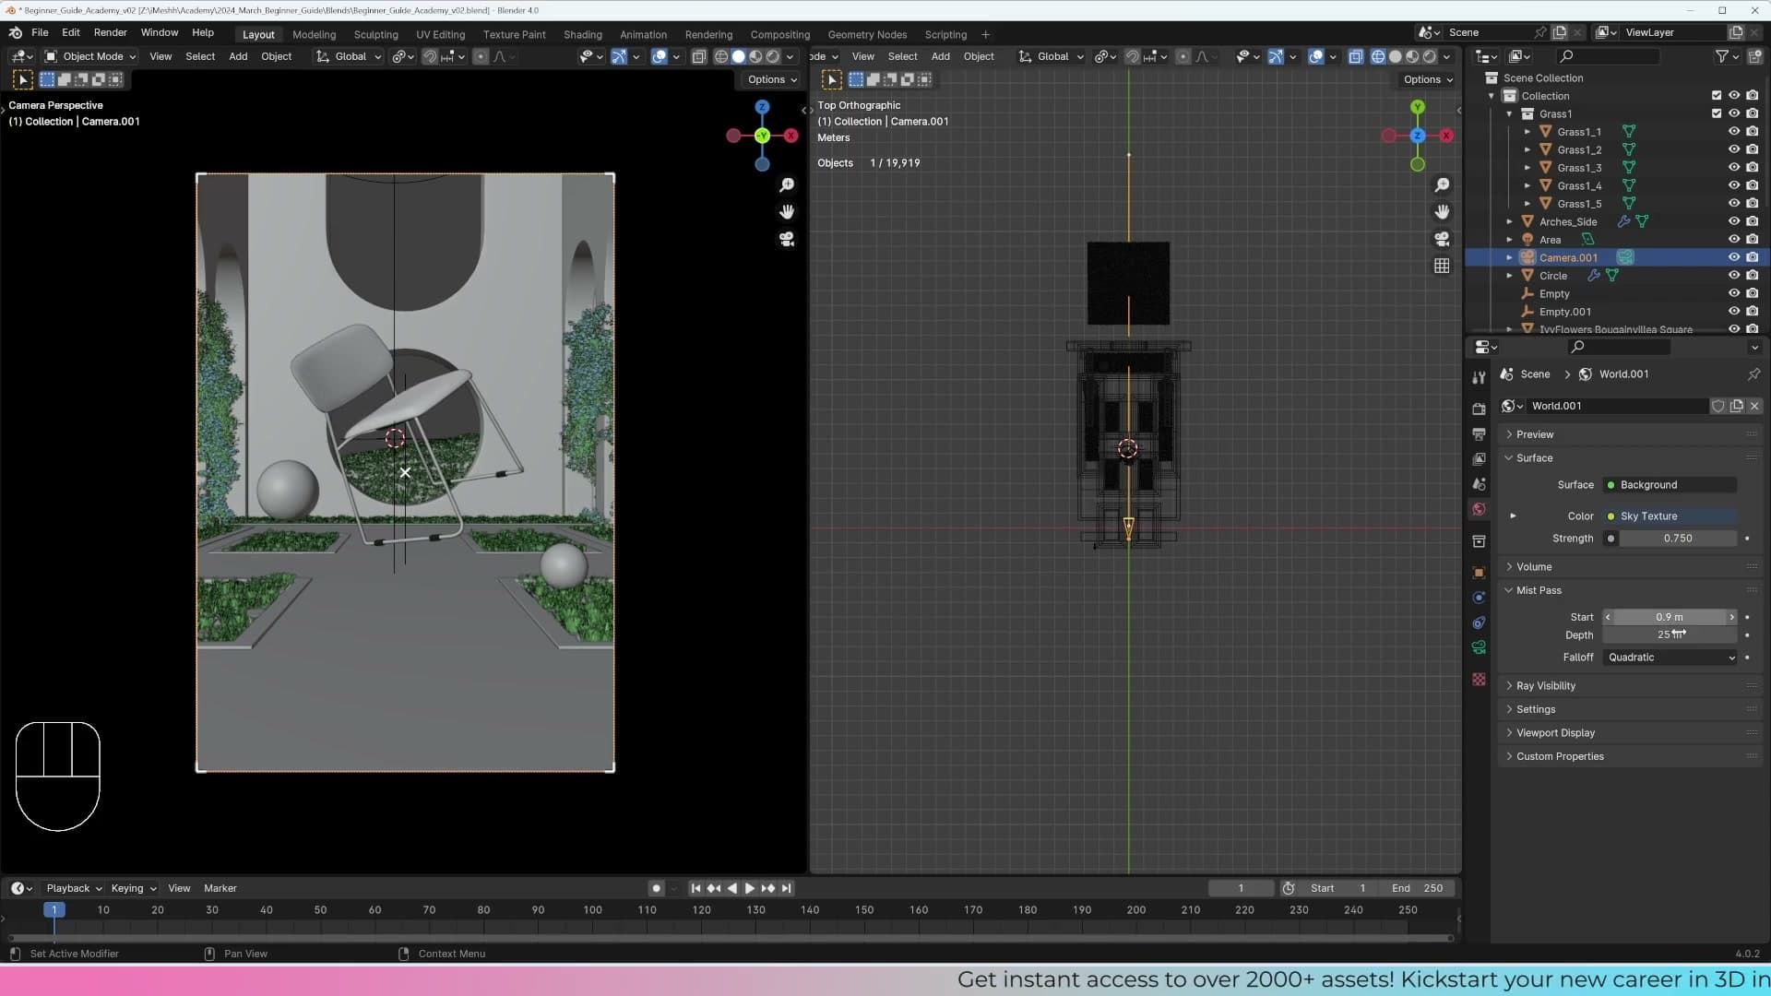Click pan hand icon in camera viewport
1771x996 pixels.
pos(787,212)
